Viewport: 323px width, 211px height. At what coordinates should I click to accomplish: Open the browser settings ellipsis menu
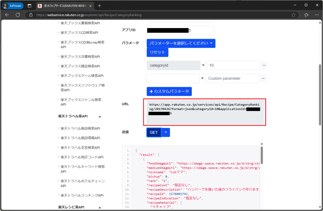tap(316, 15)
